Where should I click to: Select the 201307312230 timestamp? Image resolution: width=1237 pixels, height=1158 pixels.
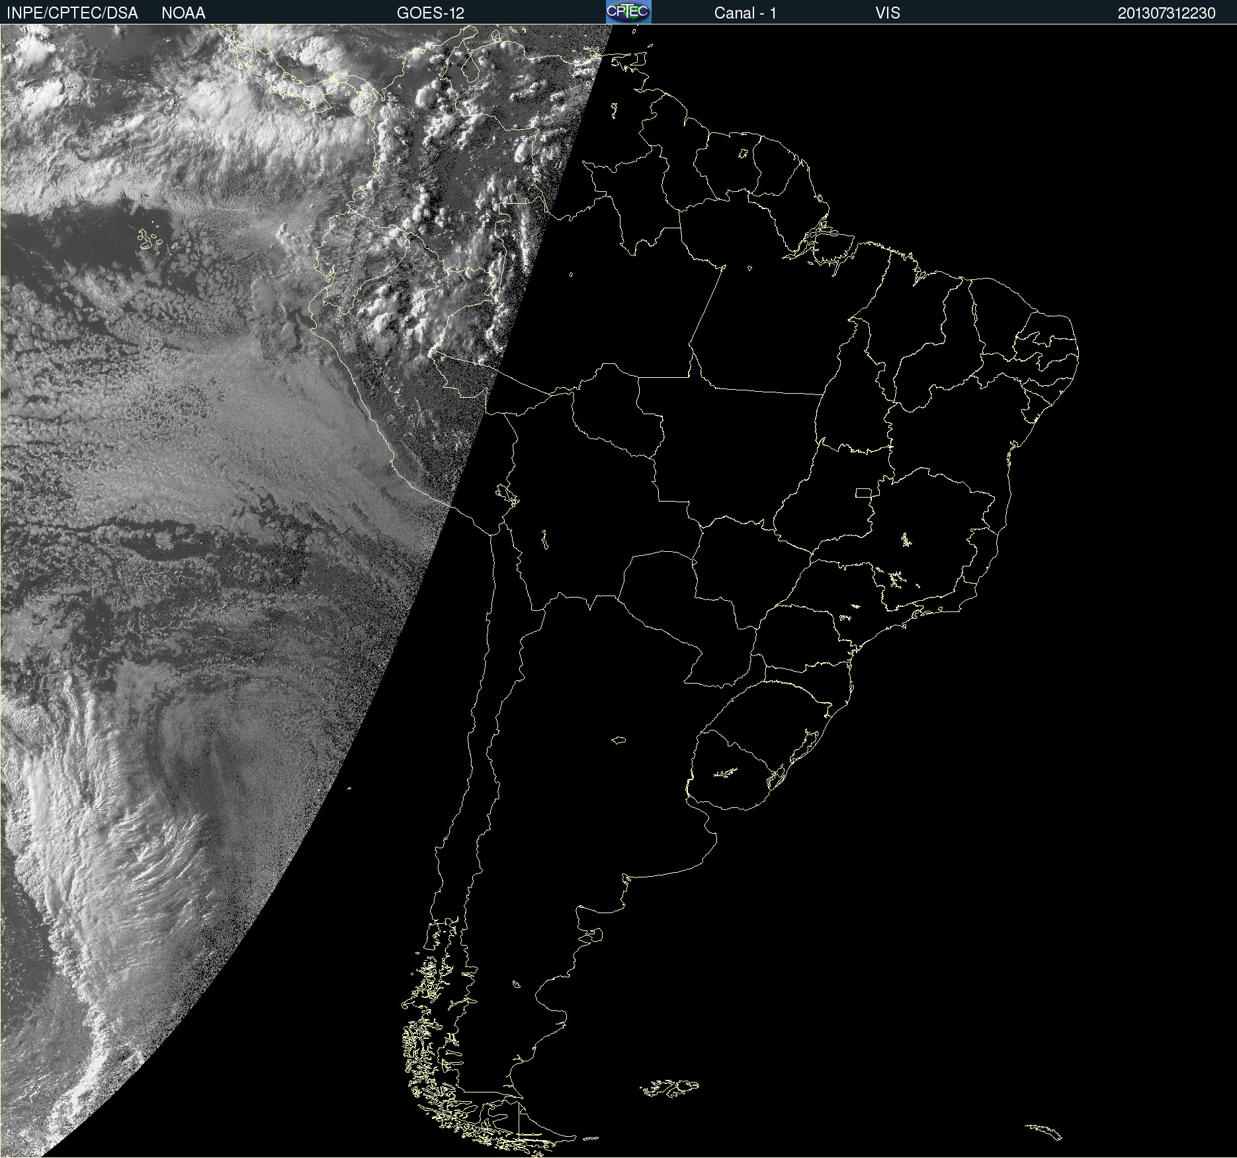click(x=1167, y=13)
